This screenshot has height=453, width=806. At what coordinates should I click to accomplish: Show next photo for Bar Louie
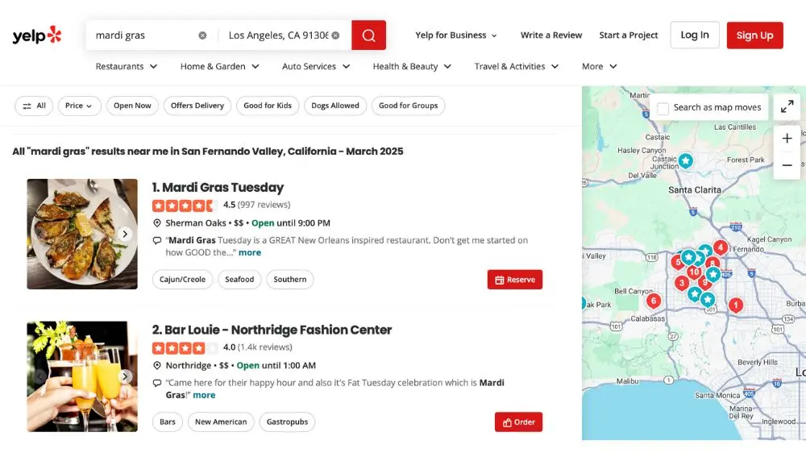point(125,376)
